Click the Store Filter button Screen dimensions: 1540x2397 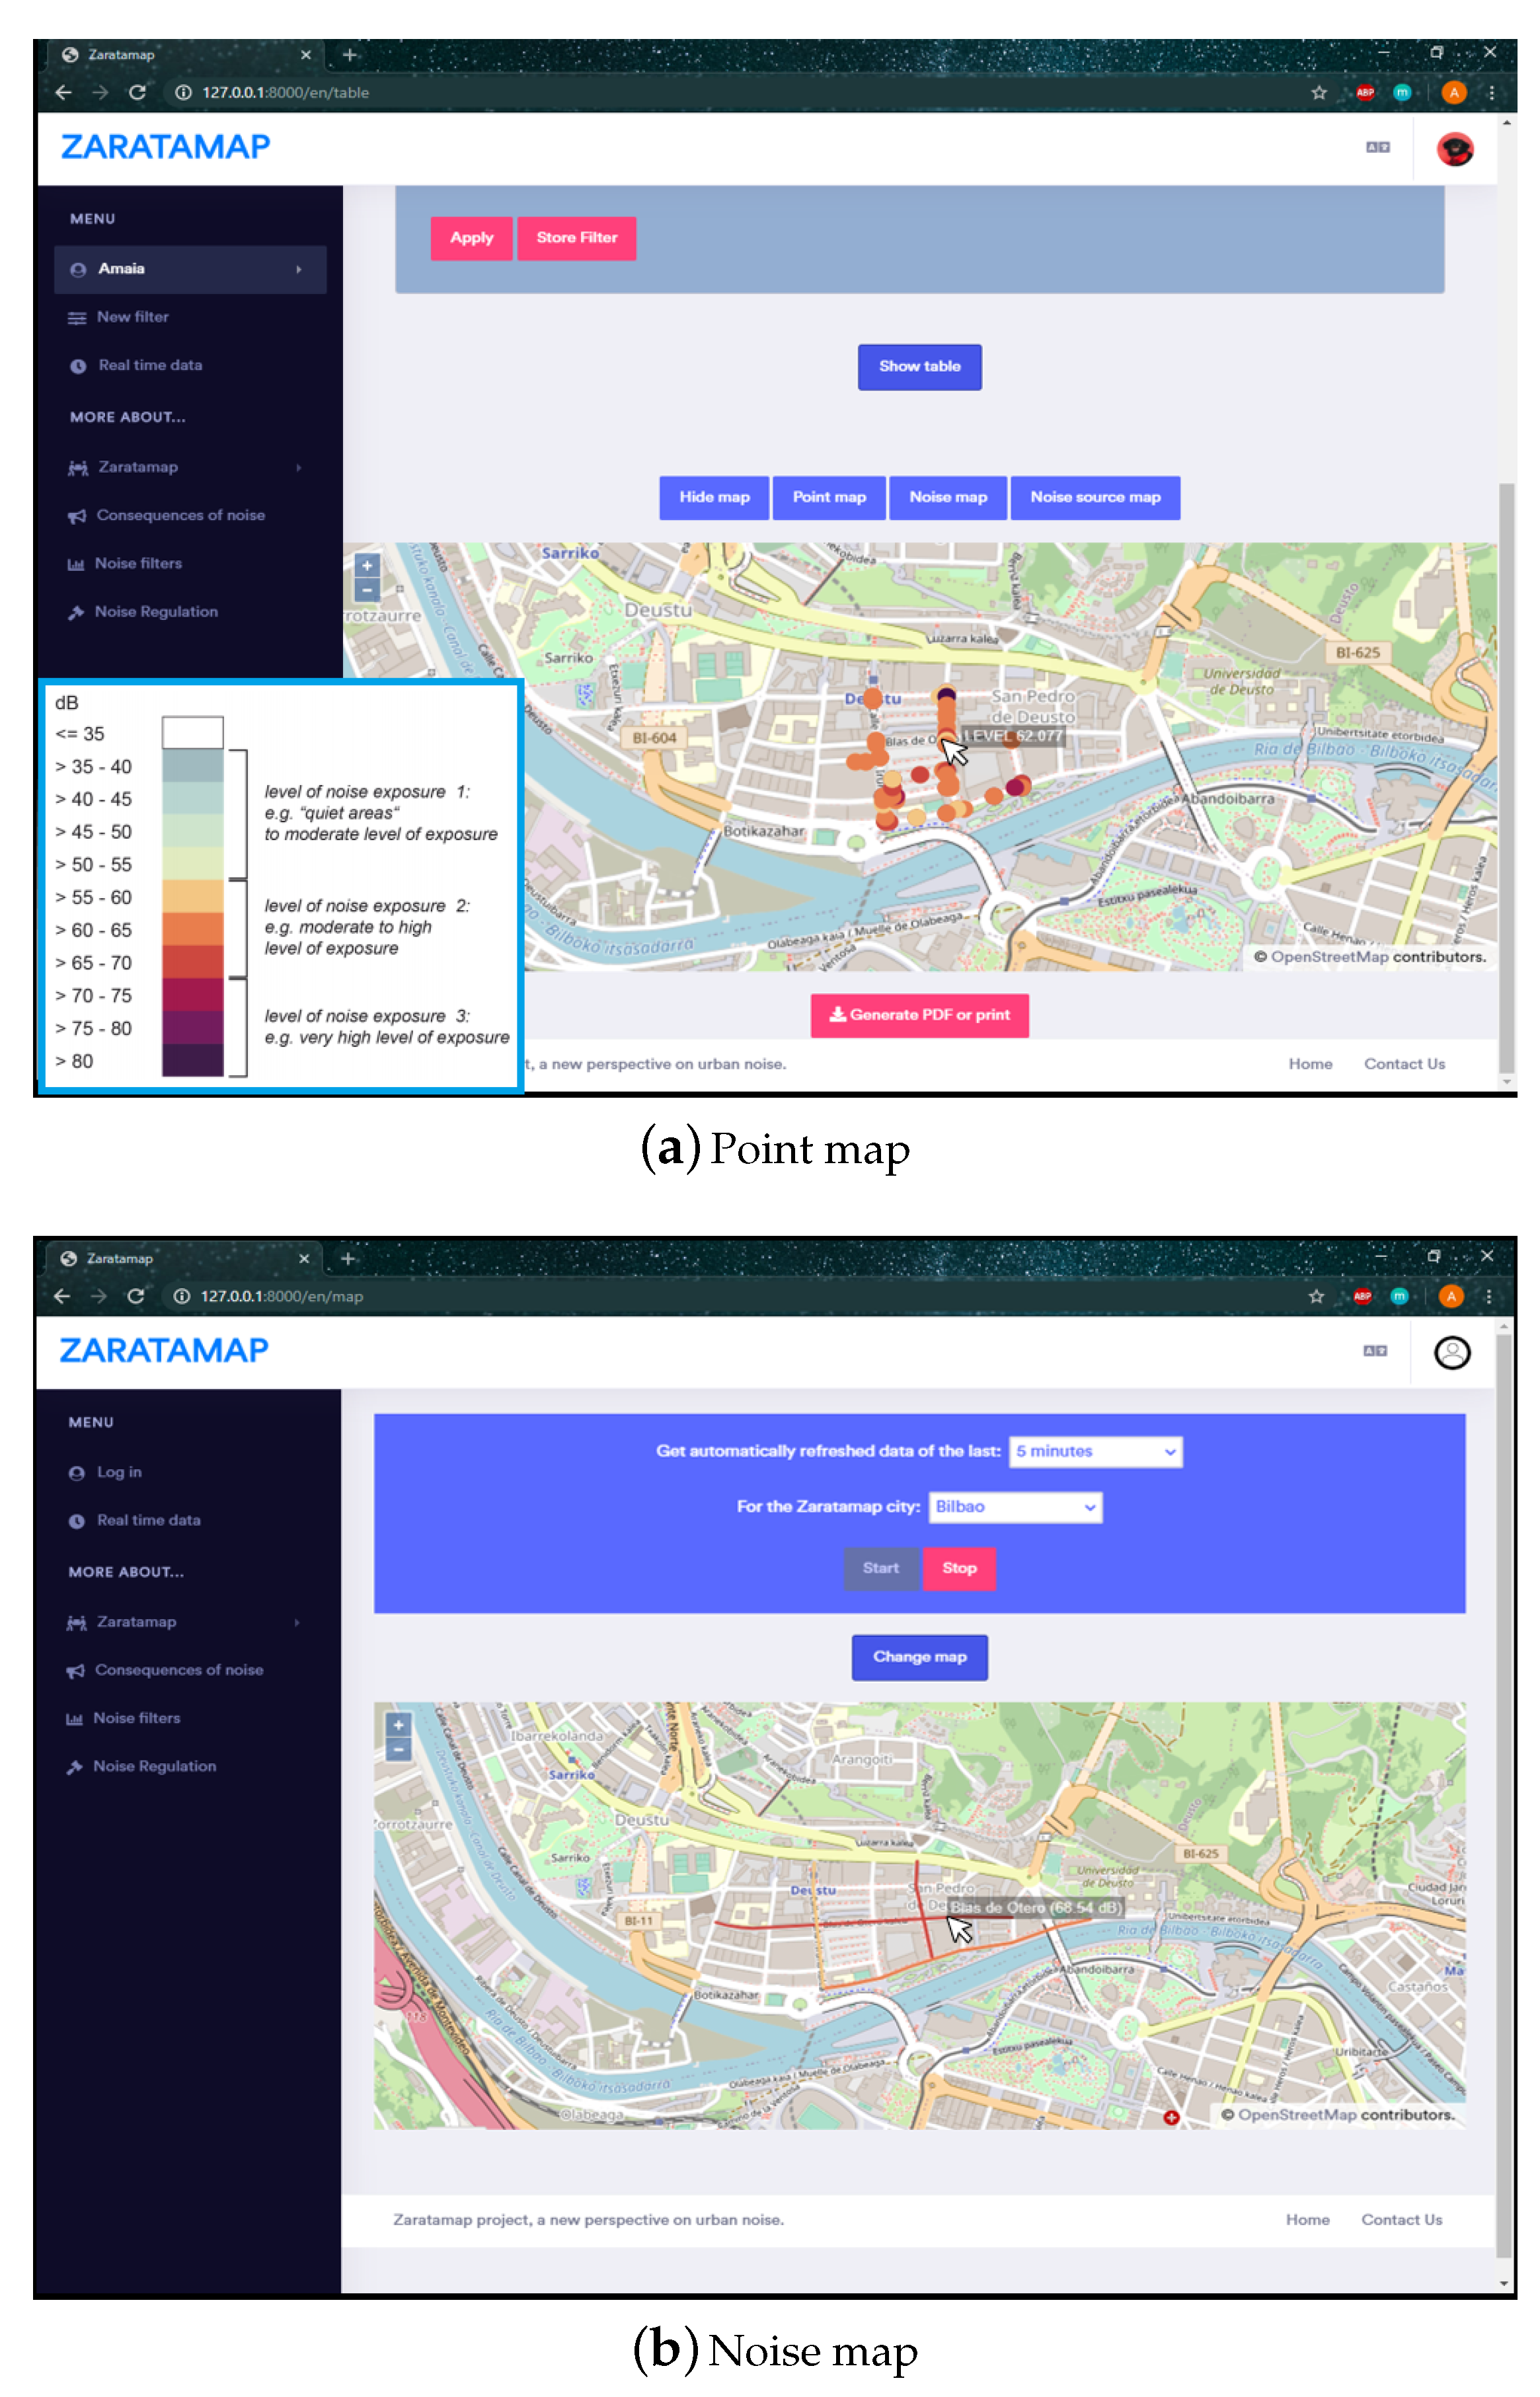click(576, 238)
